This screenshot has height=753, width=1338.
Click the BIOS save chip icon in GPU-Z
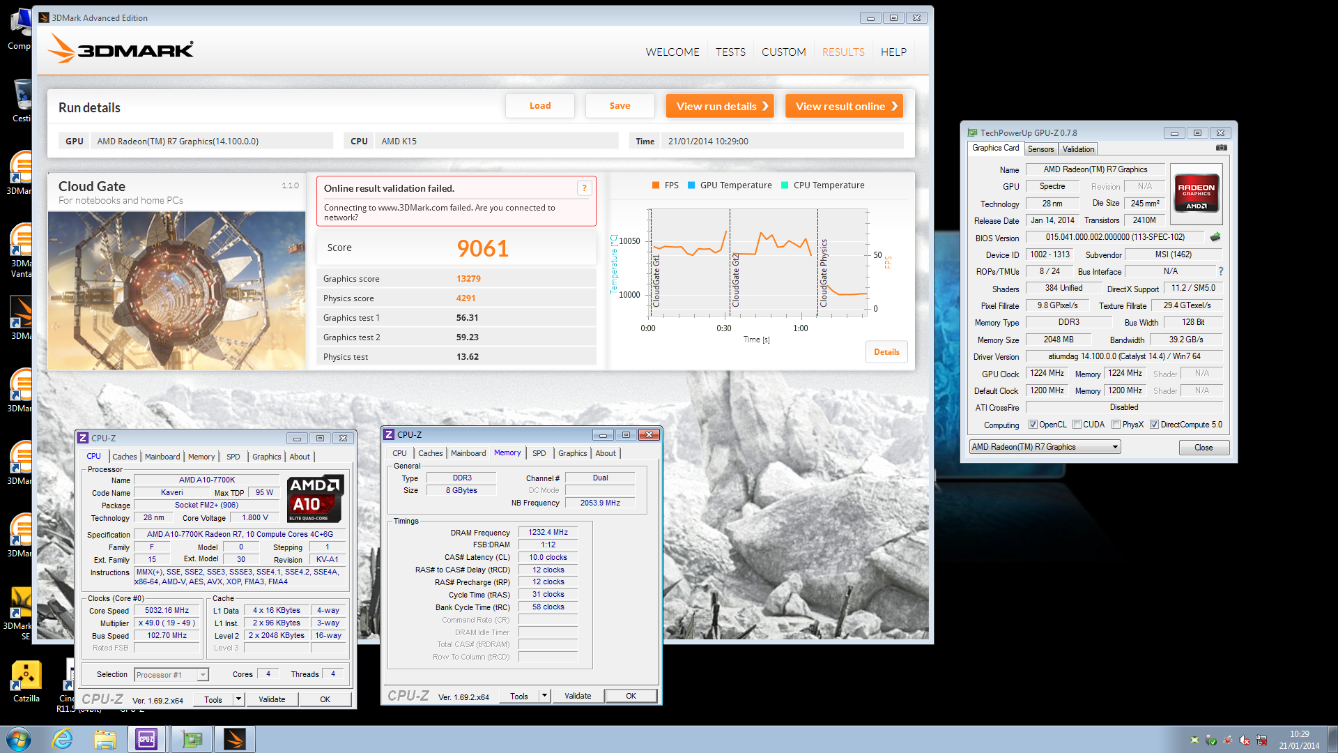click(x=1215, y=237)
